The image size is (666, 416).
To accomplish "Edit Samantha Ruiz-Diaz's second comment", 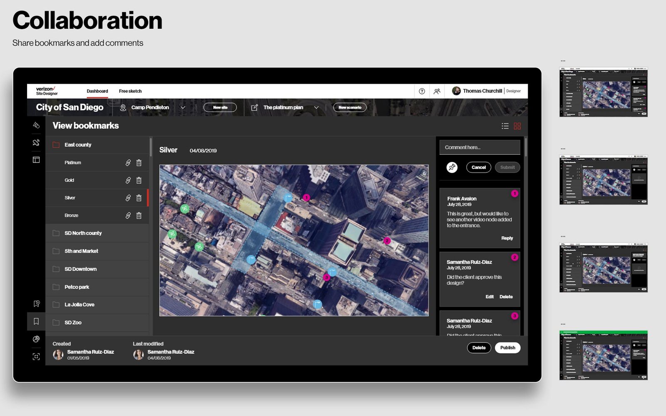I will tap(490, 297).
